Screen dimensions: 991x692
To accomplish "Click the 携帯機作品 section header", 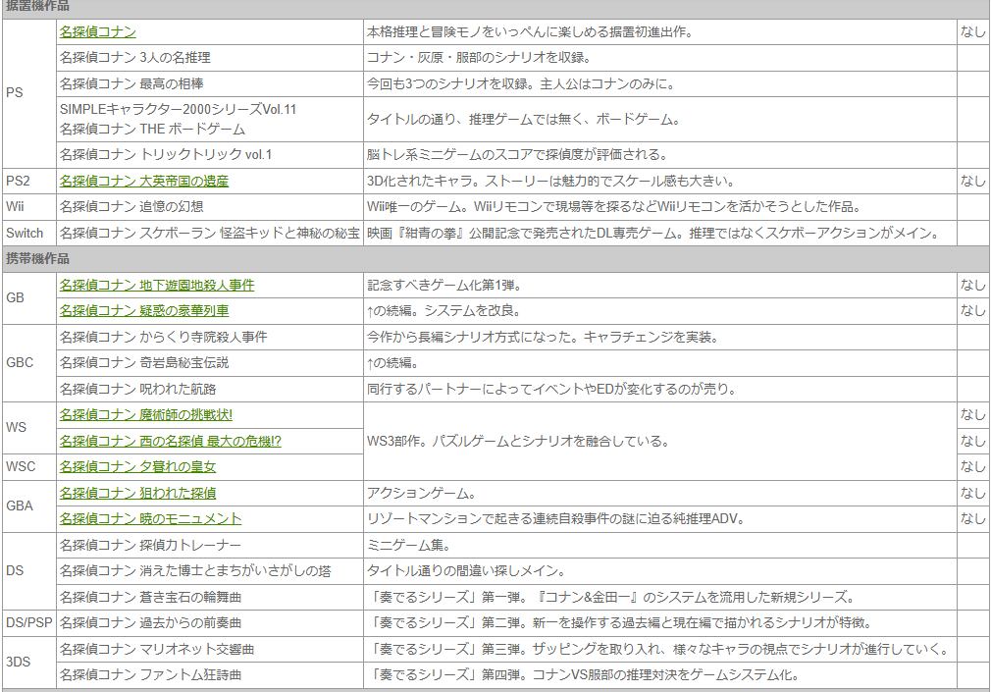I will point(37,259).
